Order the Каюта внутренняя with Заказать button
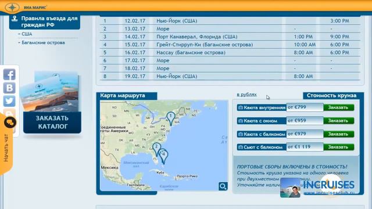Viewport: 372px width, 209px height. (x=338, y=107)
